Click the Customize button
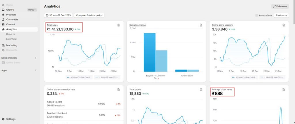 (281, 15)
